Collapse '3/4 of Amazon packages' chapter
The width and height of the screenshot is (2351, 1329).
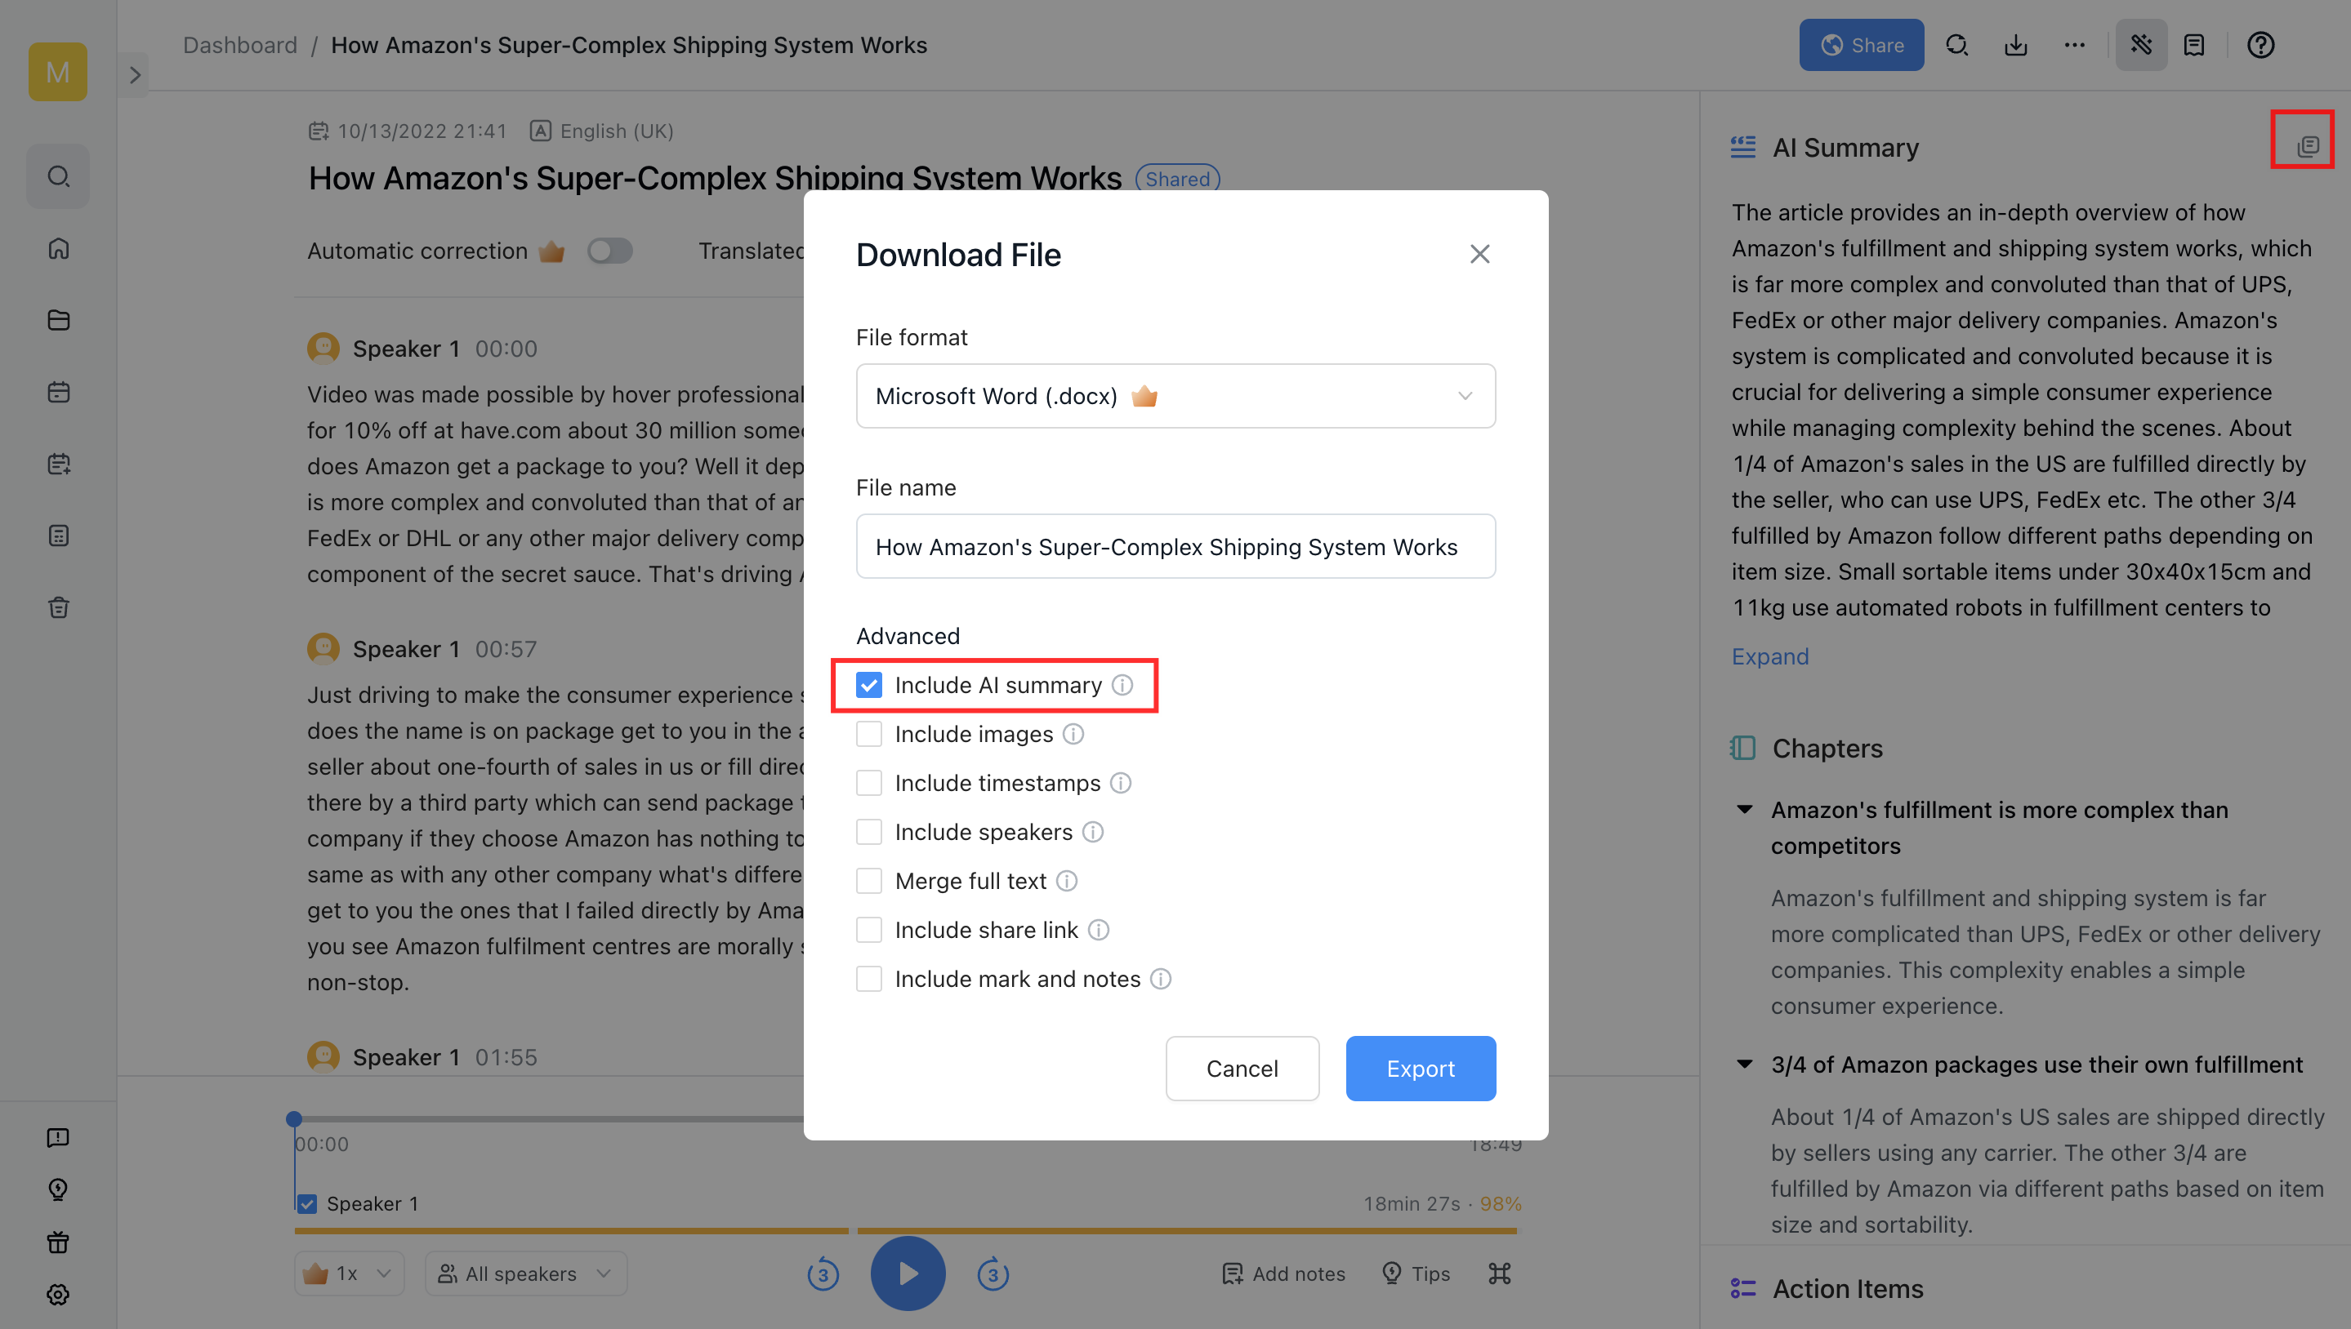pos(1745,1065)
